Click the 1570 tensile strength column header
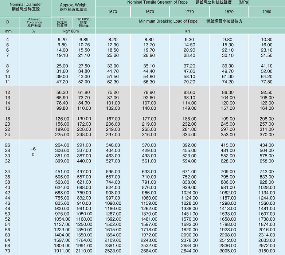The height and width of the screenshot is (255, 285). [113, 12]
